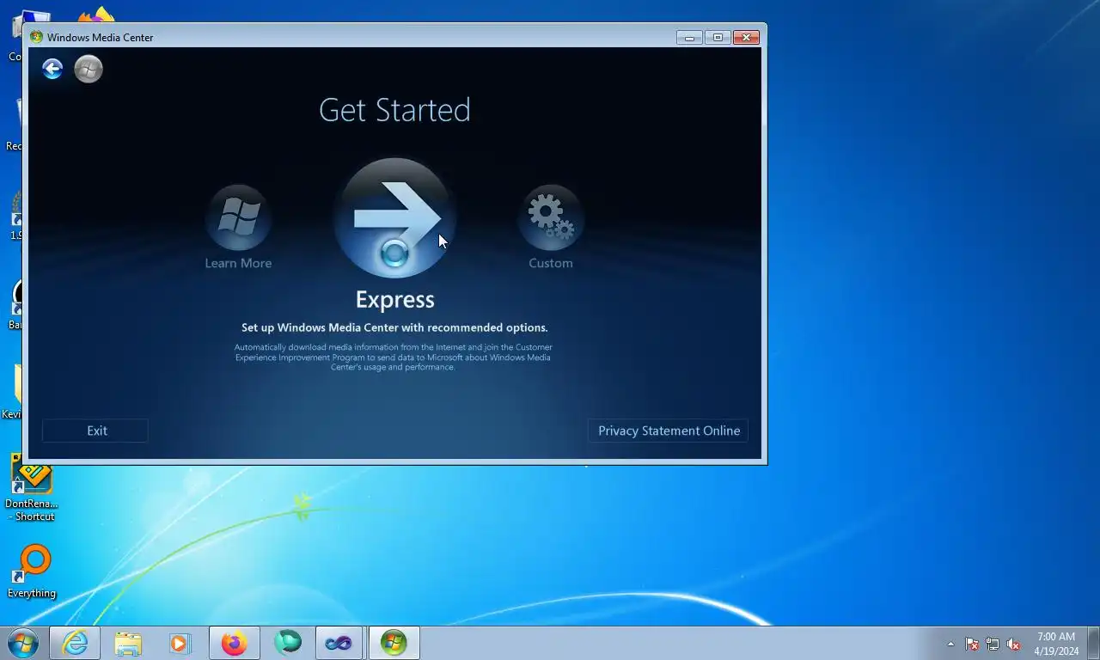Viewport: 1100px width, 660px height.
Task: Select the Express label text
Action: (395, 299)
